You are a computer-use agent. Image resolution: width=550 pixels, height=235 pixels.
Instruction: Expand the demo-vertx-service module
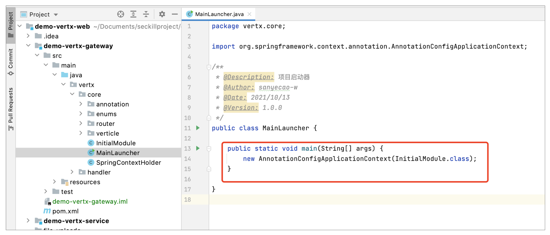point(28,221)
